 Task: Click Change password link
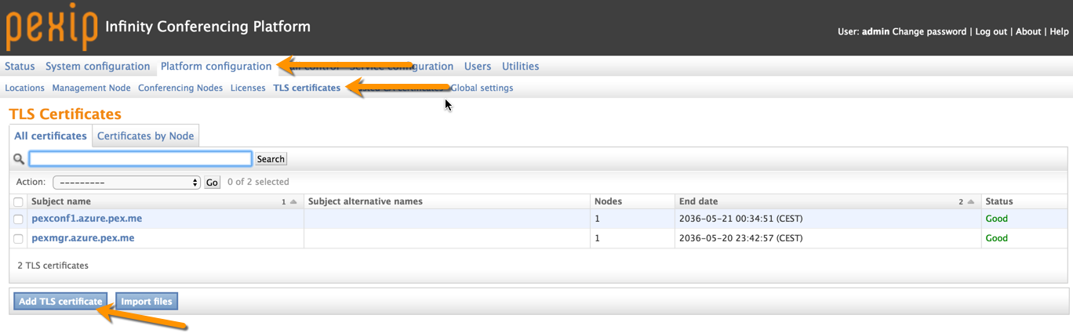pos(929,31)
